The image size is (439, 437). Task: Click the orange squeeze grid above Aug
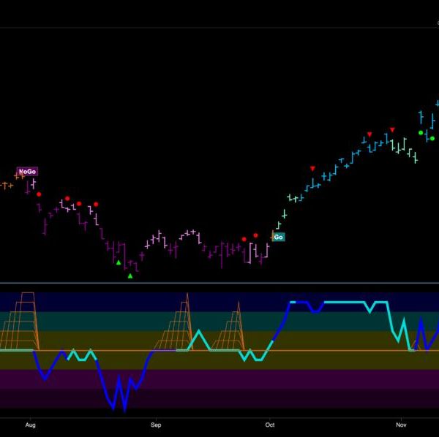coord(20,322)
